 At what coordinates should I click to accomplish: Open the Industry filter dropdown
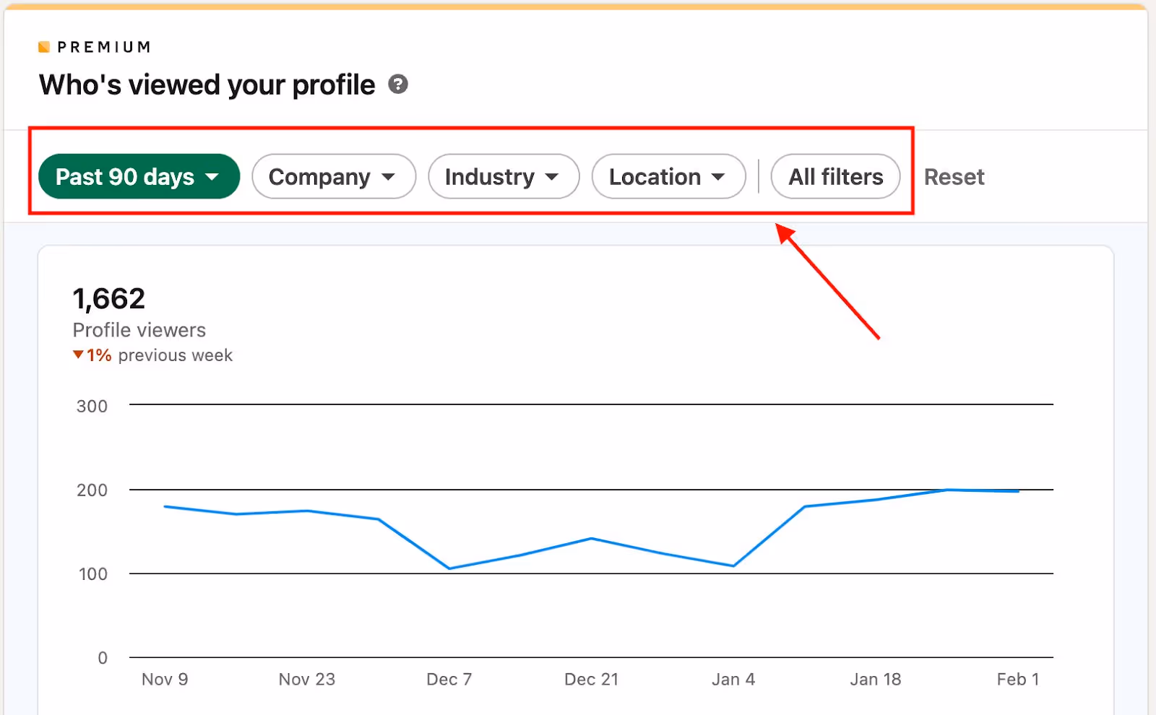pyautogui.click(x=504, y=176)
